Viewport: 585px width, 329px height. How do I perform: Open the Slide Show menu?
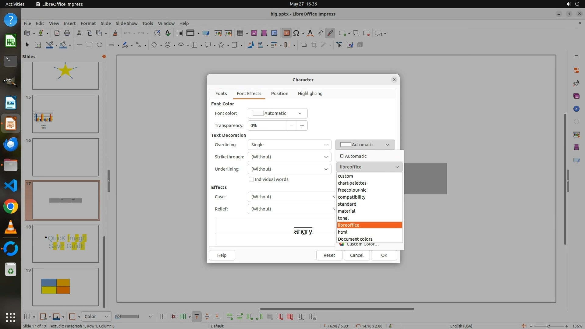coord(126,23)
